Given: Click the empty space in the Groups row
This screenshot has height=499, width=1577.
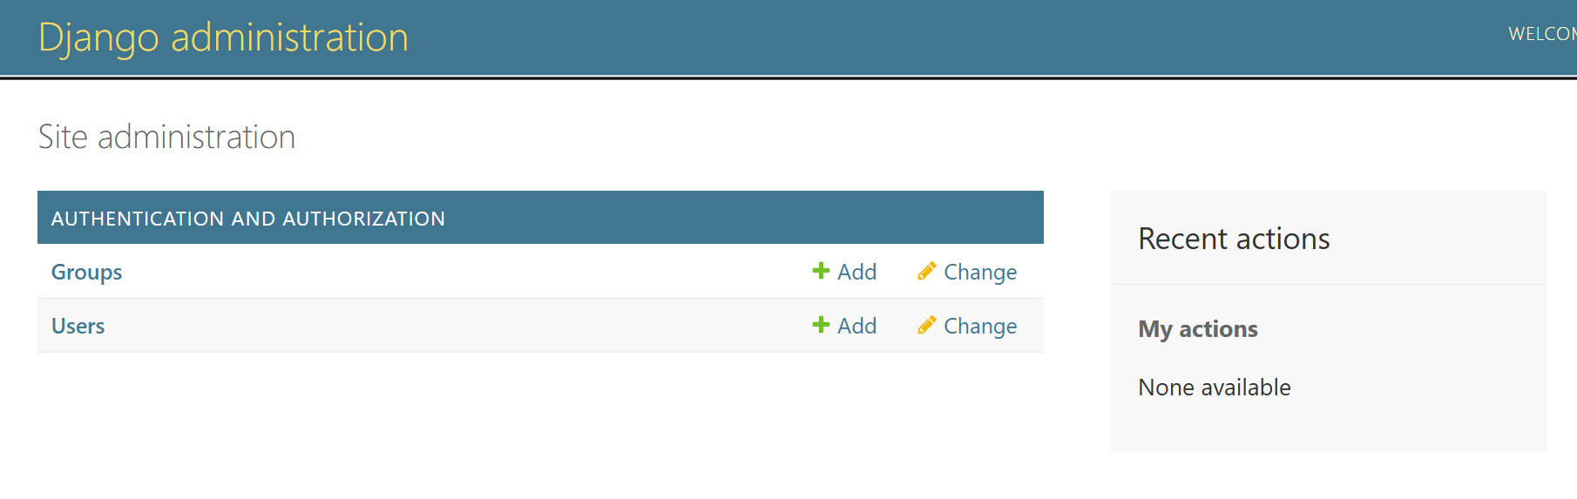Looking at the screenshot, I should tap(462, 272).
